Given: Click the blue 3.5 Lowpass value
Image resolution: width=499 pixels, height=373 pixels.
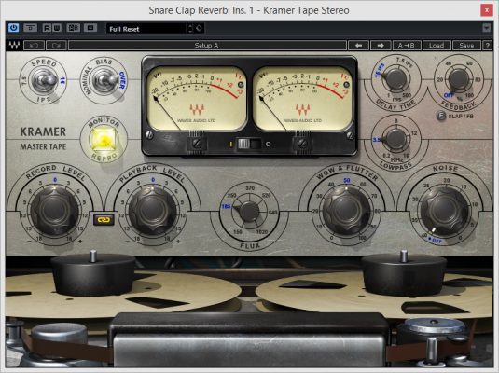Looking at the screenshot, I should point(378,139).
